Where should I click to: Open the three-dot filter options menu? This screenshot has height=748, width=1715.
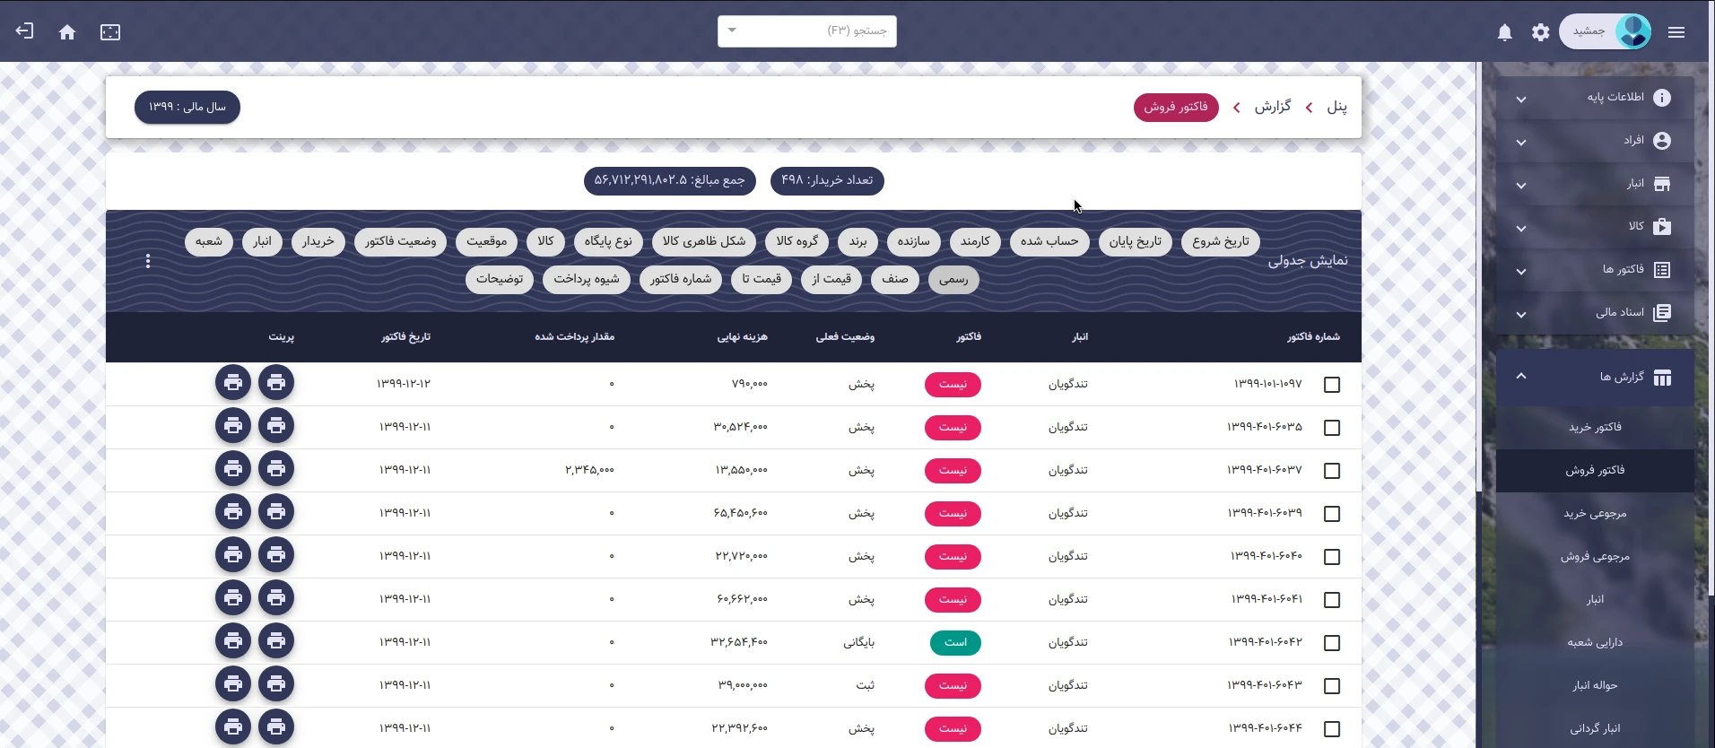coord(148,261)
